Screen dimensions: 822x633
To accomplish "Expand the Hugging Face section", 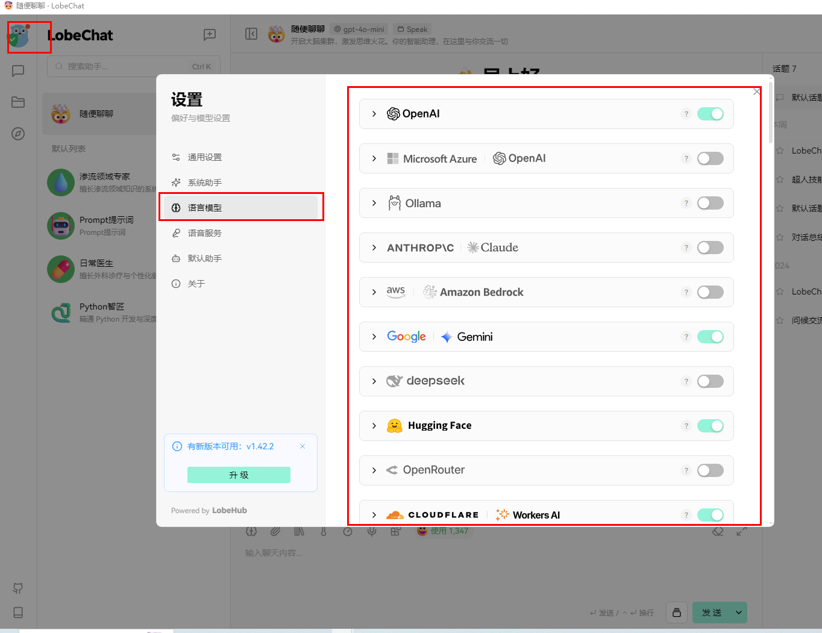I will 374,426.
